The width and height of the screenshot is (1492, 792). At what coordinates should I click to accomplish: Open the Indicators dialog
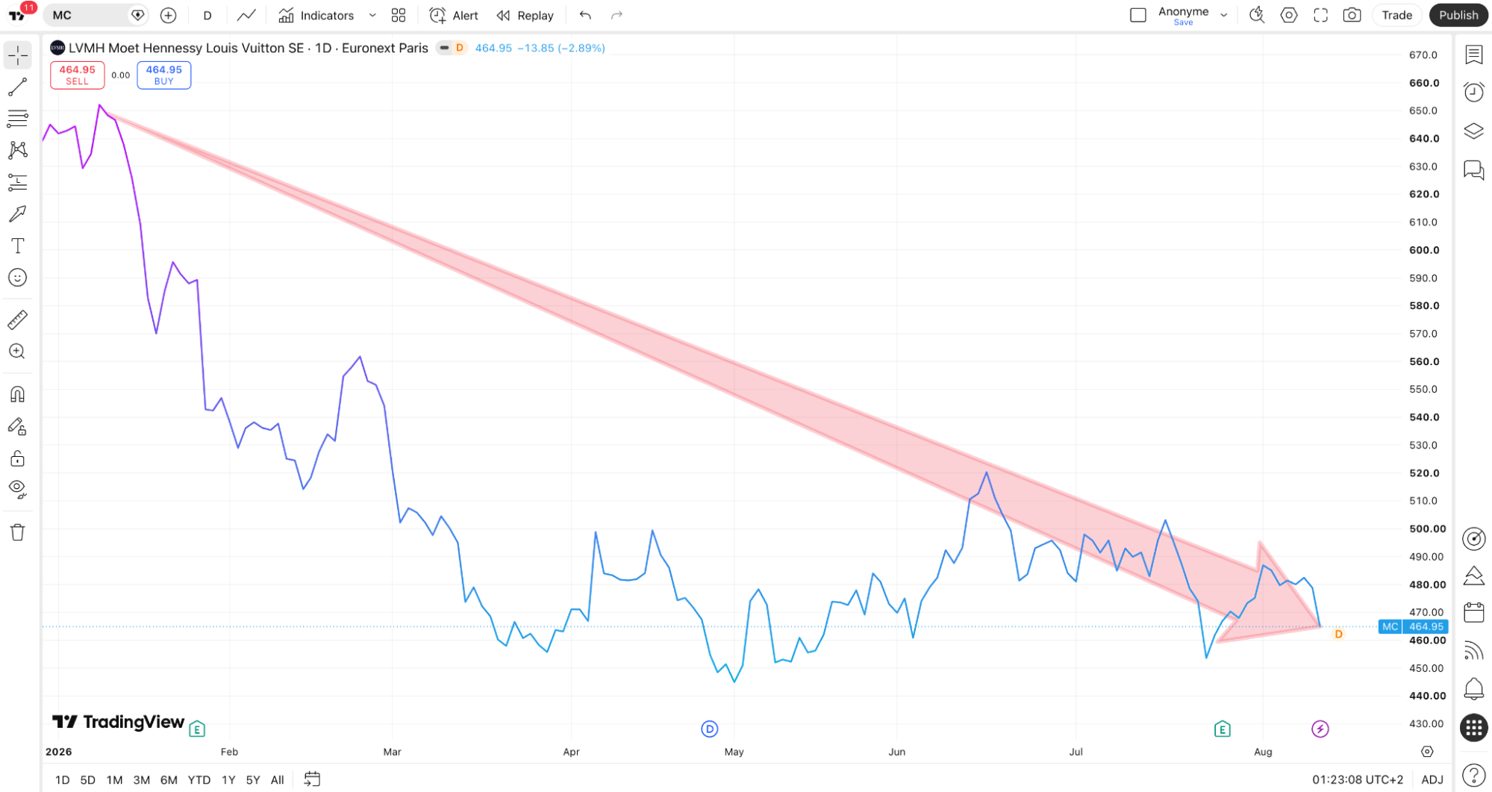(x=316, y=15)
